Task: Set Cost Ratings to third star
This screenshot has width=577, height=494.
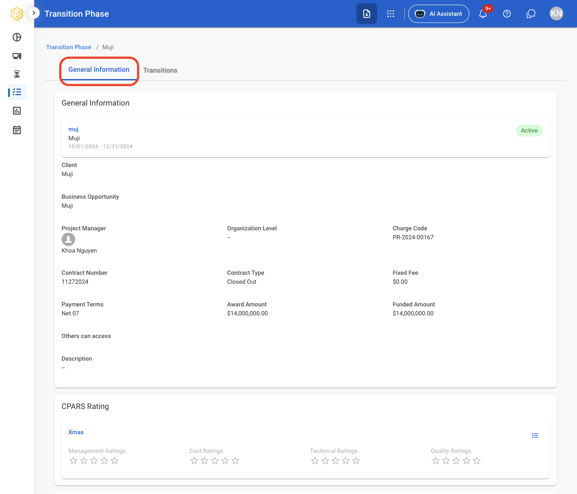Action: (x=215, y=461)
